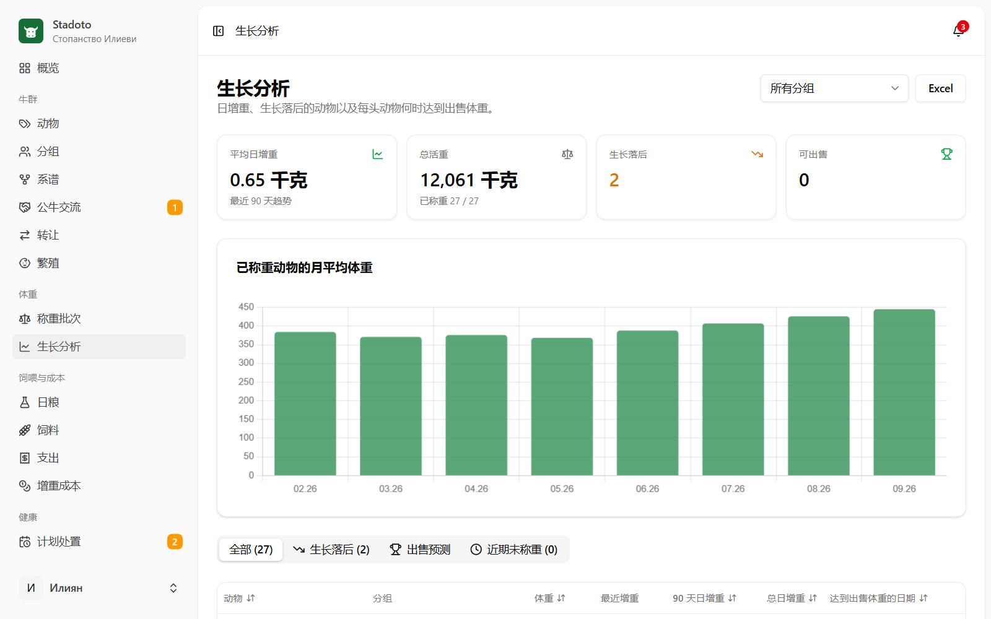Click the 支出 receipt icon
The width and height of the screenshot is (991, 619).
(25, 458)
